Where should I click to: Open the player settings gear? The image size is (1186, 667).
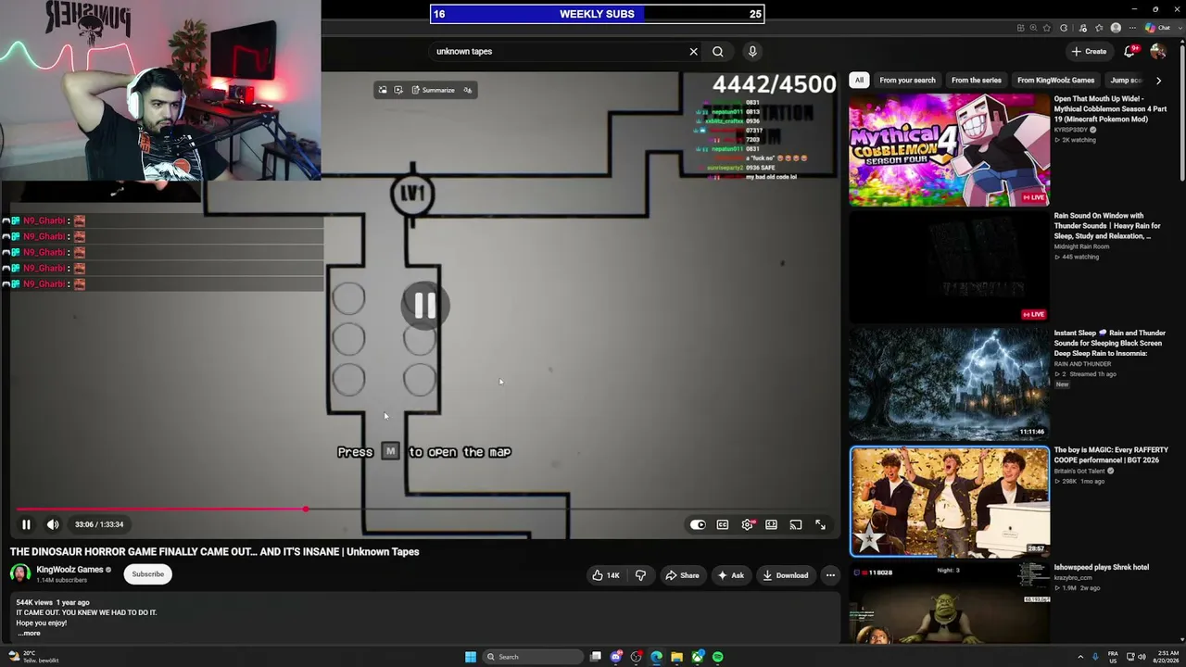(748, 524)
